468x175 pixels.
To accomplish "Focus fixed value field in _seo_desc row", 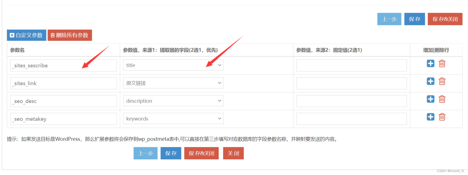I will tap(351, 101).
